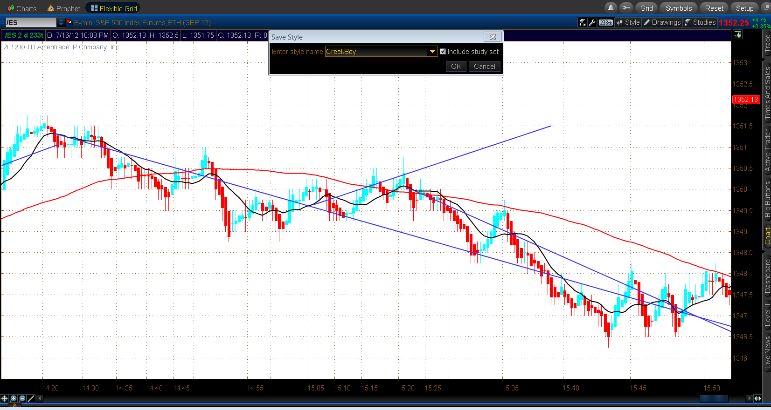Open the Live News side tab
The image size is (771, 410).
pos(767,352)
